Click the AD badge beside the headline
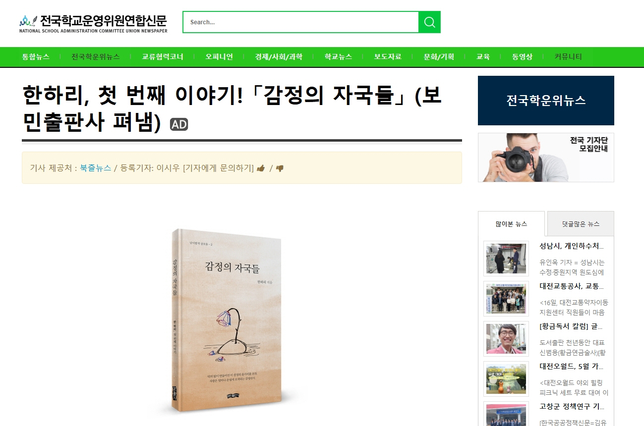644x426 pixels. pos(179,124)
